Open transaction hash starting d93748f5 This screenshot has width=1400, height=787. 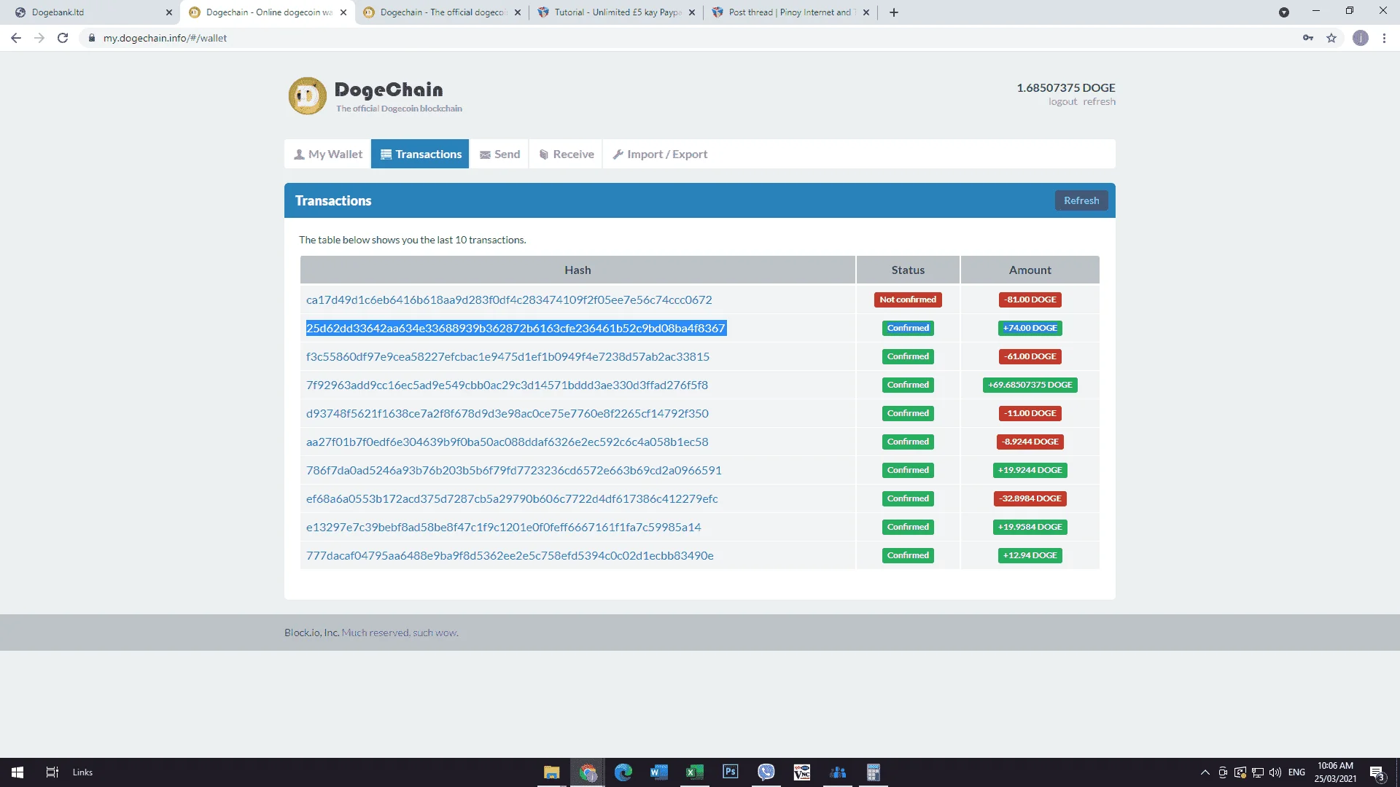point(507,413)
